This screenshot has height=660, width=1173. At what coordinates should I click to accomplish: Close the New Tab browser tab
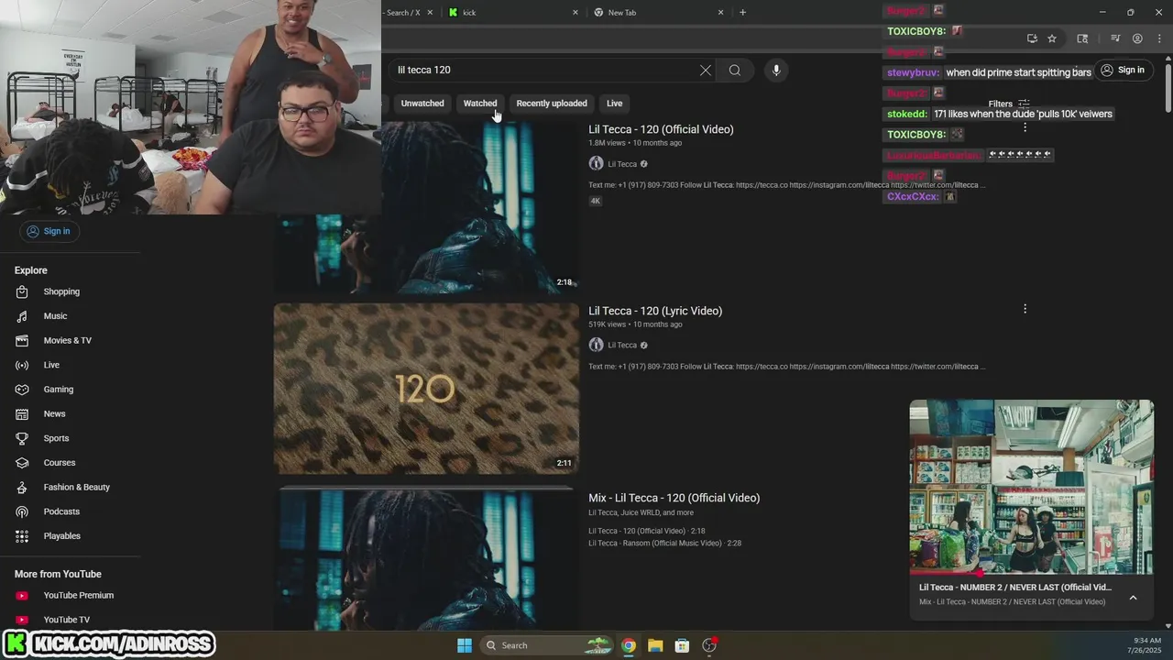click(720, 13)
